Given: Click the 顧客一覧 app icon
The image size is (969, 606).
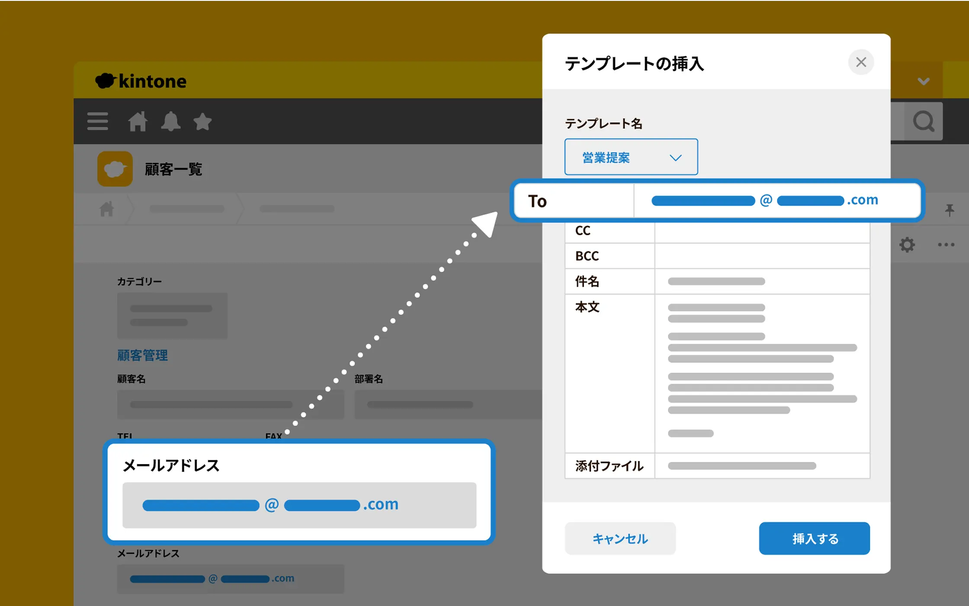Looking at the screenshot, I should pos(115,169).
